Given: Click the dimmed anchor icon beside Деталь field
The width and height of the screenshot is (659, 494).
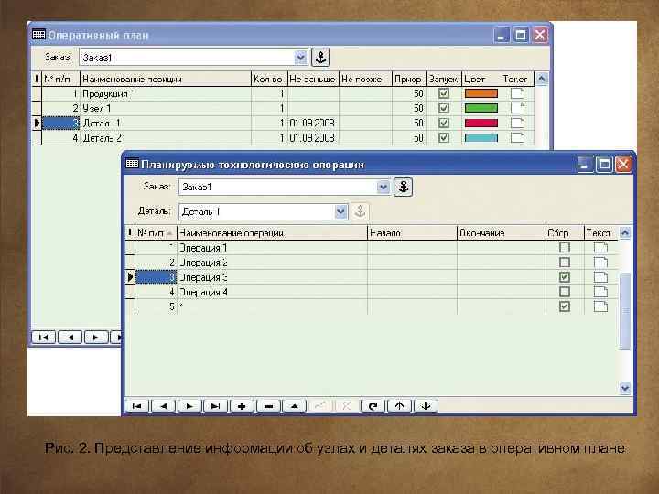Looking at the screenshot, I should (360, 211).
